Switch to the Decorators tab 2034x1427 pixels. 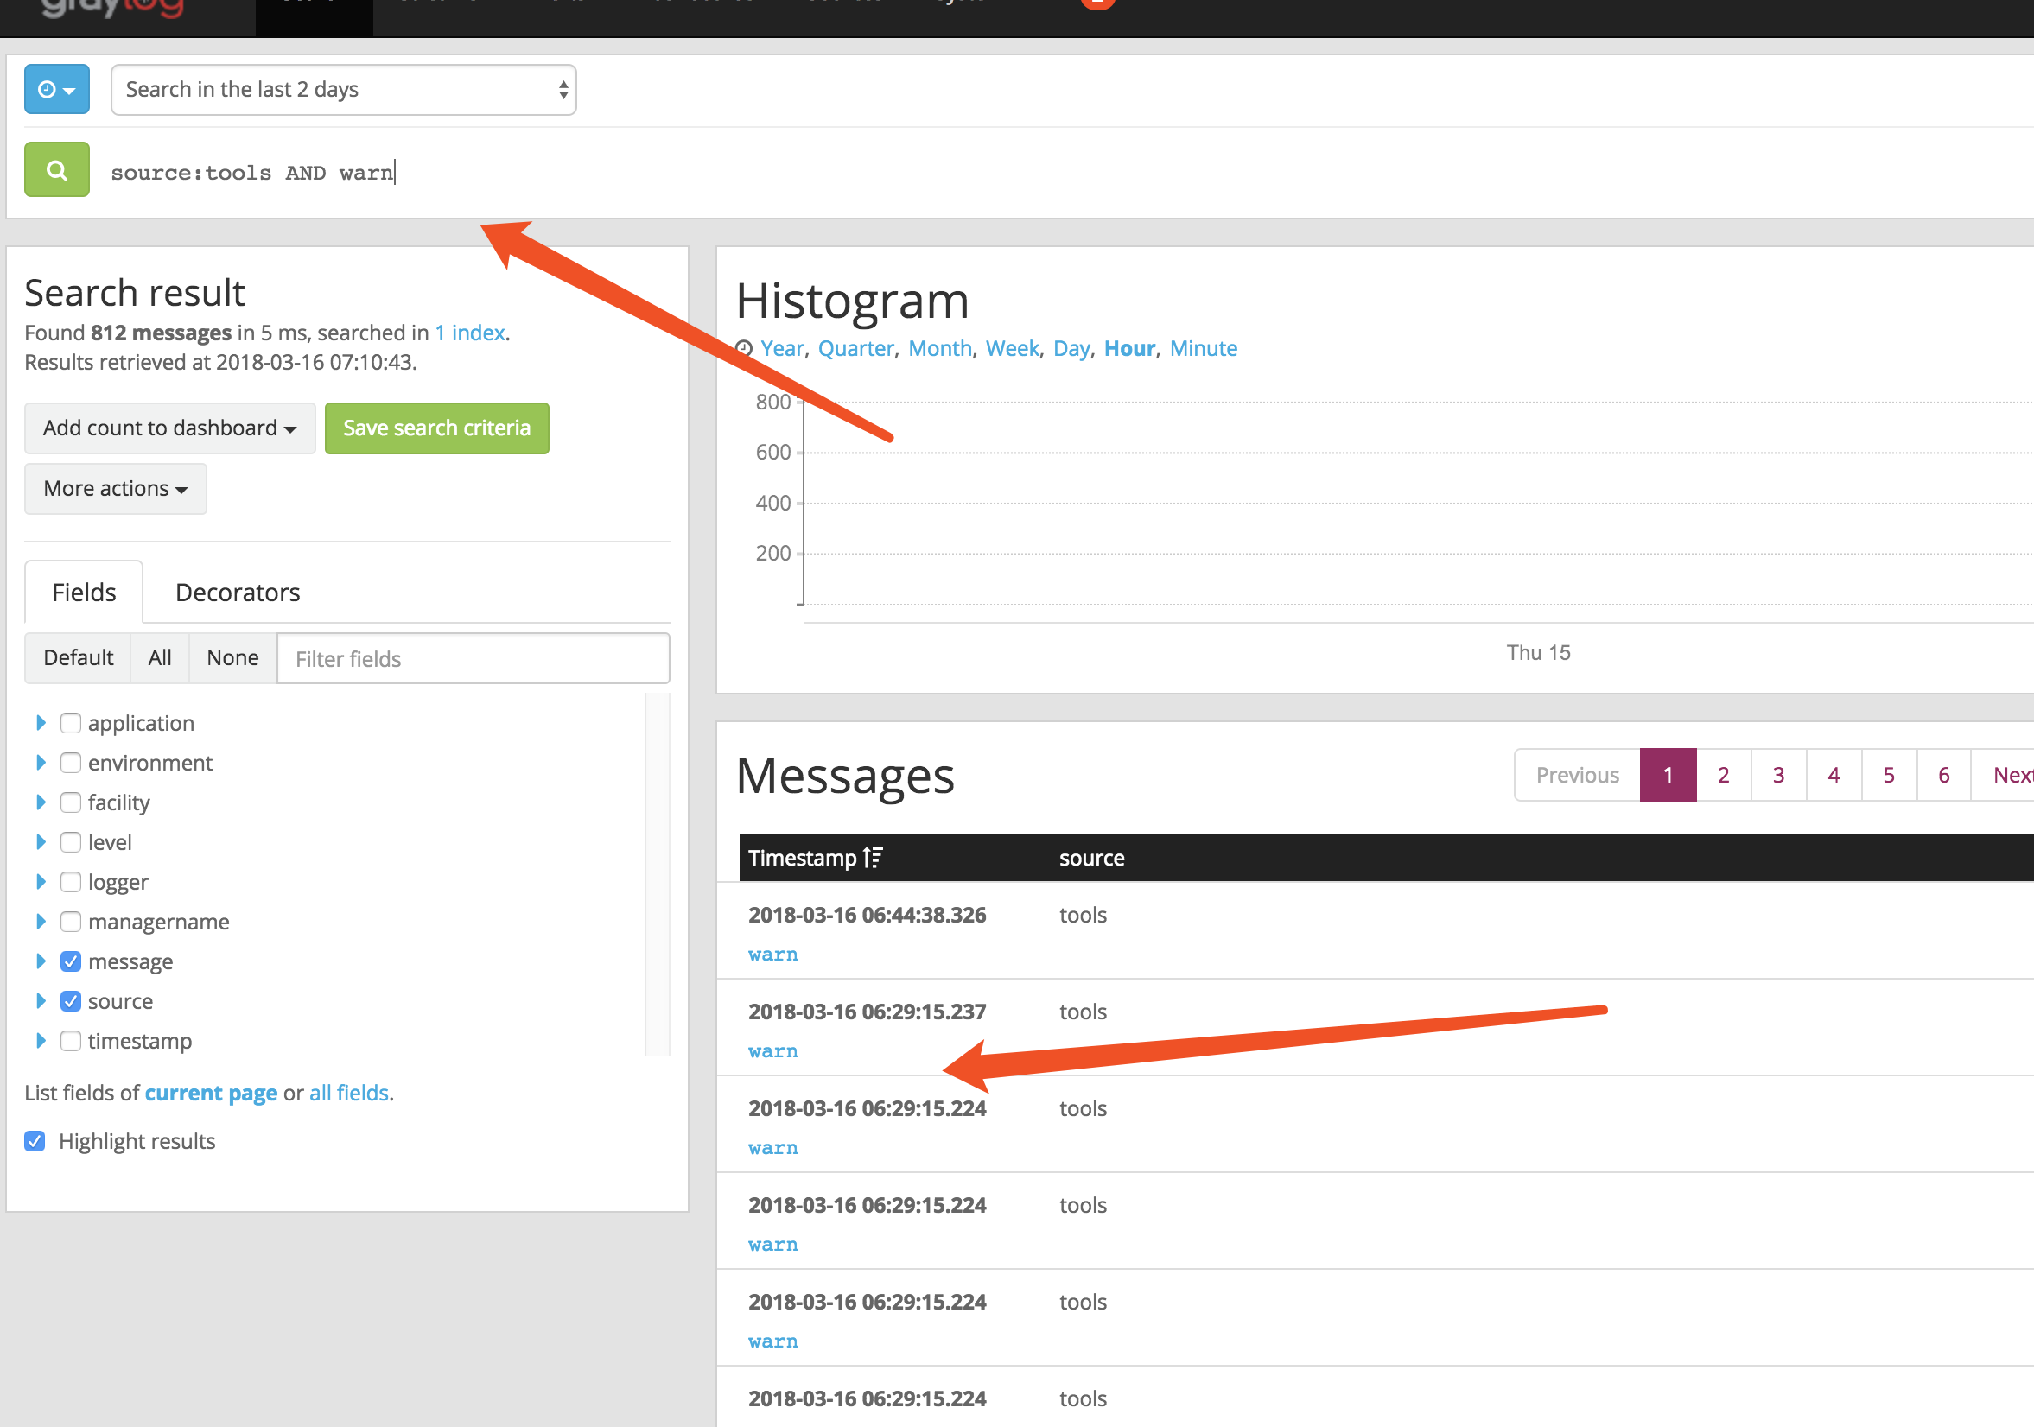pyautogui.click(x=238, y=593)
